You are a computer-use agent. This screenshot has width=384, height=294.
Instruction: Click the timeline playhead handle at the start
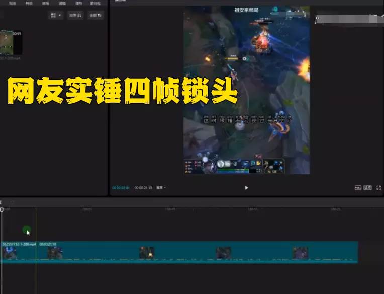[2, 209]
